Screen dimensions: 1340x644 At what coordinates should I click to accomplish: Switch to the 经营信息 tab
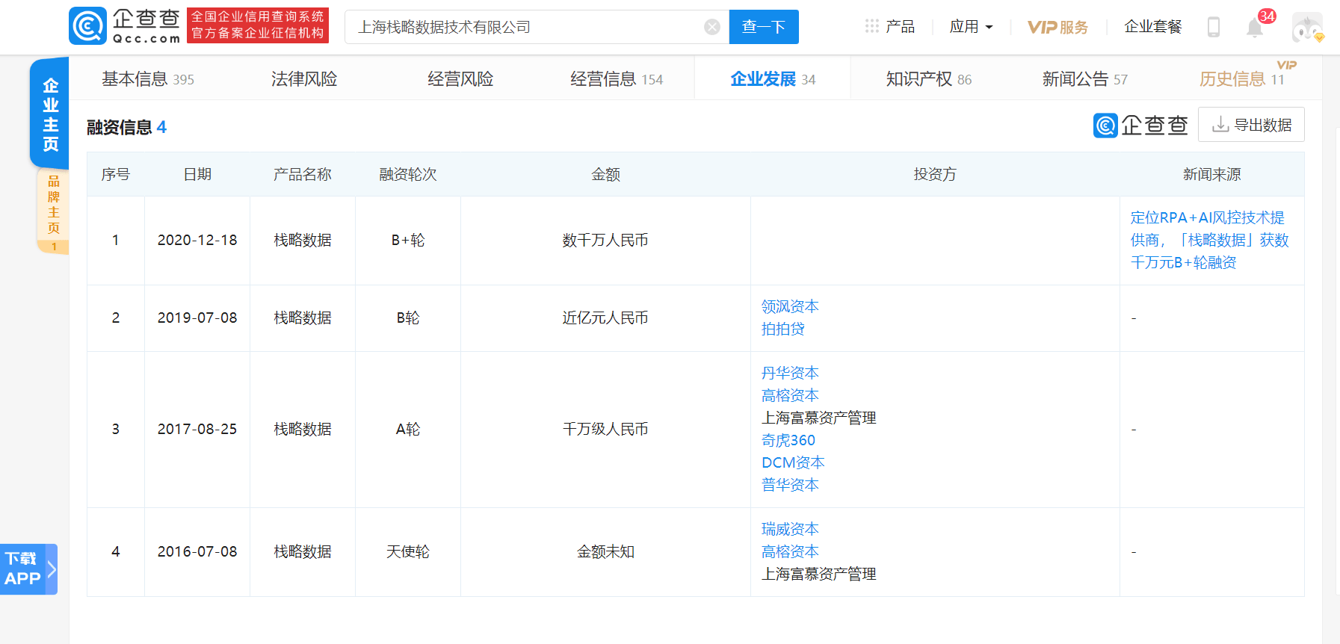(x=617, y=78)
